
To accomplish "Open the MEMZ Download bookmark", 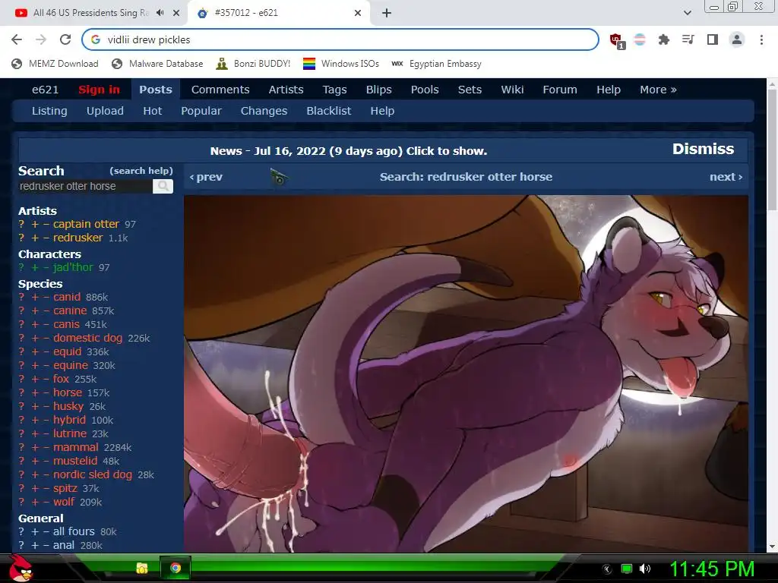I will [55, 64].
